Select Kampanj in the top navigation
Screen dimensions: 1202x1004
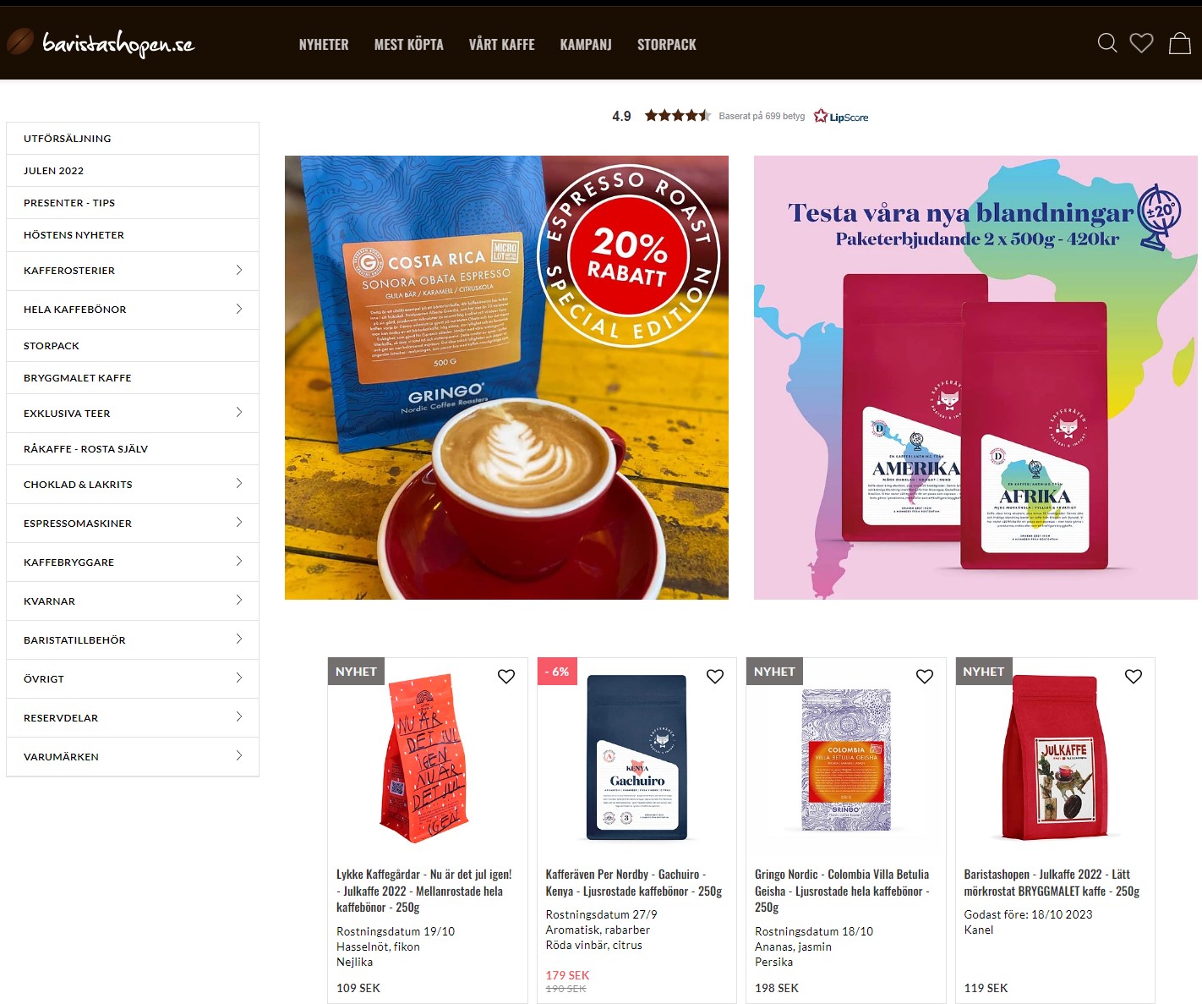(586, 44)
